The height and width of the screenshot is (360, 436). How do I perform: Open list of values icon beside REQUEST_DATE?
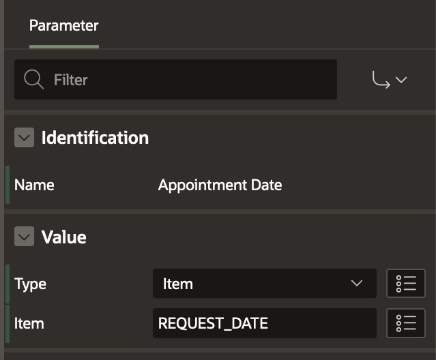click(406, 323)
